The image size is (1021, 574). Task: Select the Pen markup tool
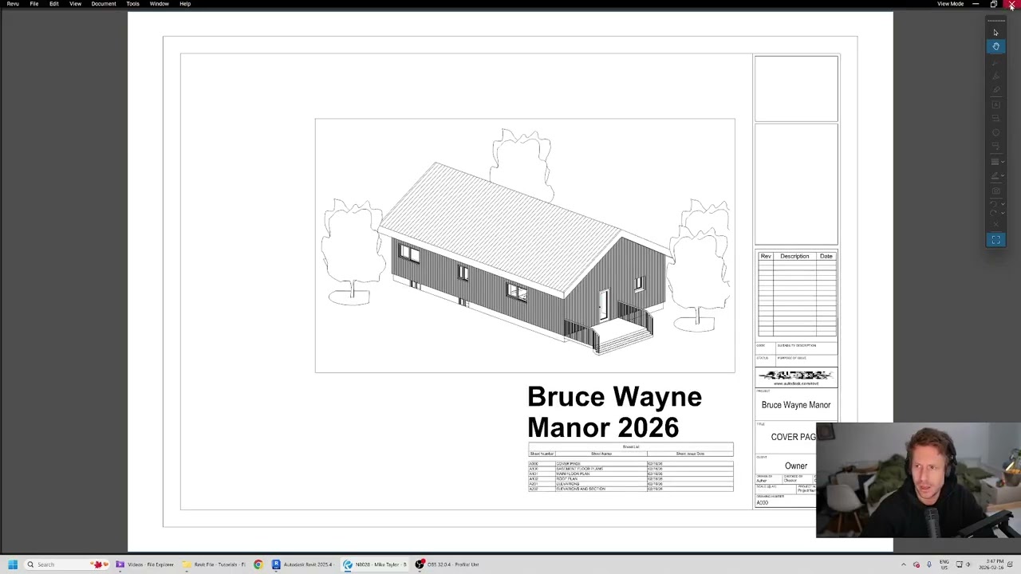[995, 61]
